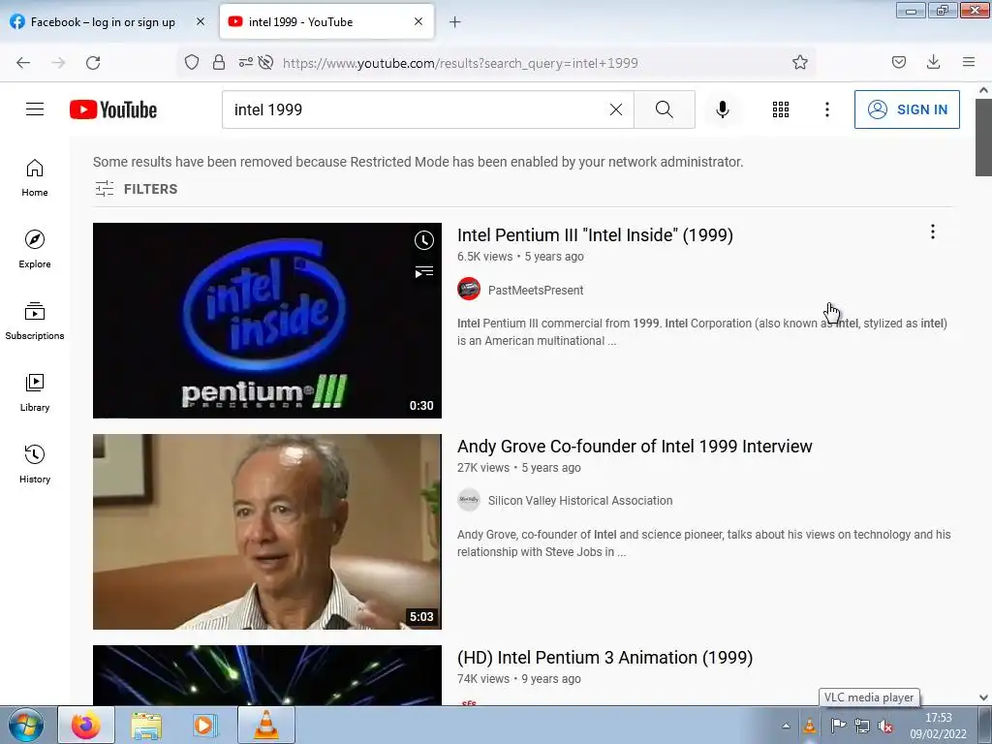Open Intel Pentium III thumbnail video
The height and width of the screenshot is (744, 992).
click(267, 320)
